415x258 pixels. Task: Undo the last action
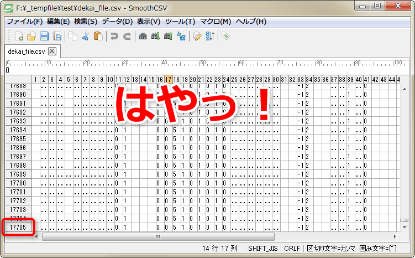pyautogui.click(x=114, y=36)
